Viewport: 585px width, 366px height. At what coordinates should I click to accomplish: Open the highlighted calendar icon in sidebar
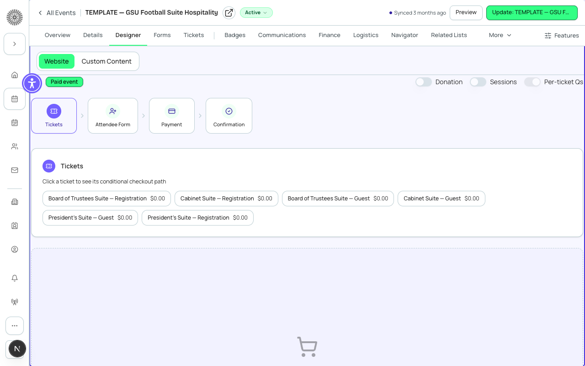[x=15, y=99]
